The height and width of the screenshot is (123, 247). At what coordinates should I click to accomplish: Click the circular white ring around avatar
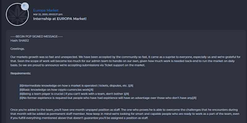coord(17,14)
